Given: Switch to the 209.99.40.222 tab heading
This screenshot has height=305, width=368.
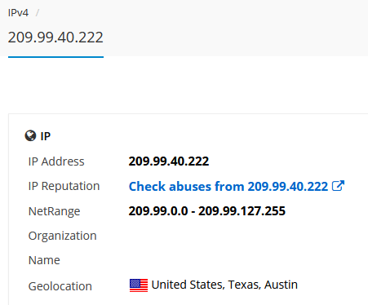Looking at the screenshot, I should [55, 38].
